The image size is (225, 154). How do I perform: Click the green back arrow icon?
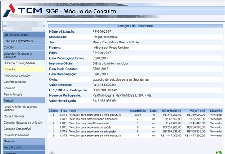pos(219,152)
